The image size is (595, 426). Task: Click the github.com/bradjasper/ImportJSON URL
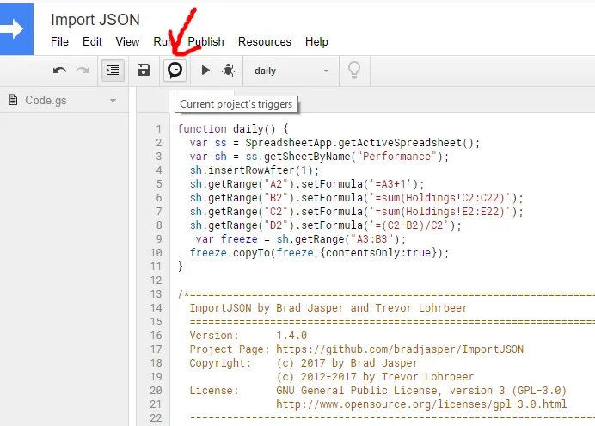400,349
